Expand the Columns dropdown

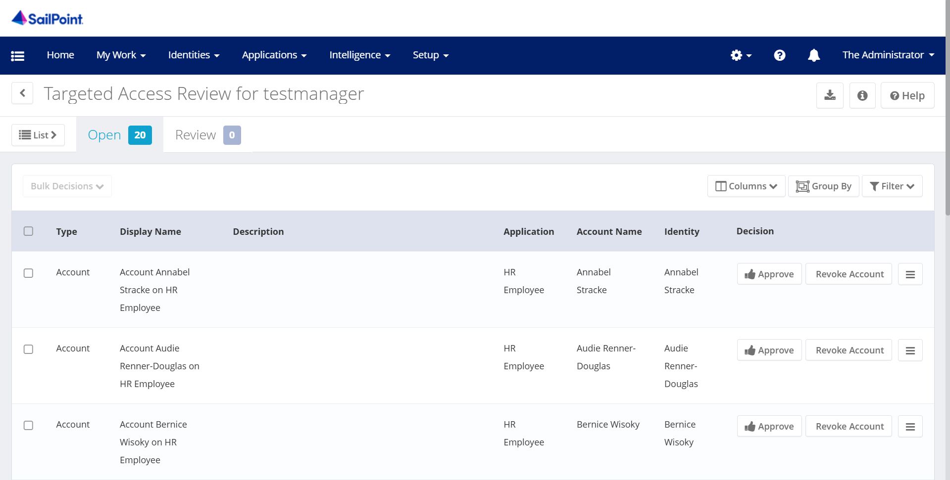coord(746,186)
